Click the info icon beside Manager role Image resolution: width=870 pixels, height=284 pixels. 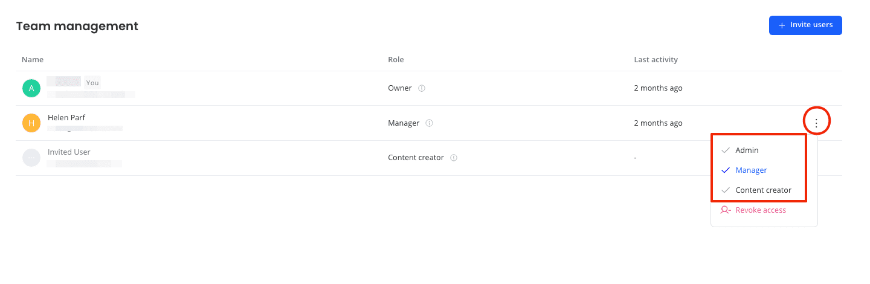click(430, 123)
